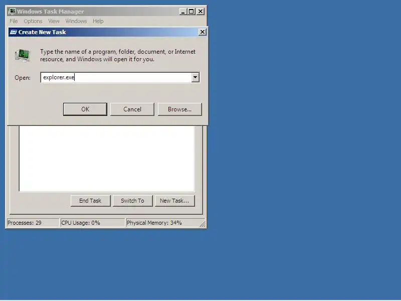Open the File menu in Task Manager

point(14,21)
